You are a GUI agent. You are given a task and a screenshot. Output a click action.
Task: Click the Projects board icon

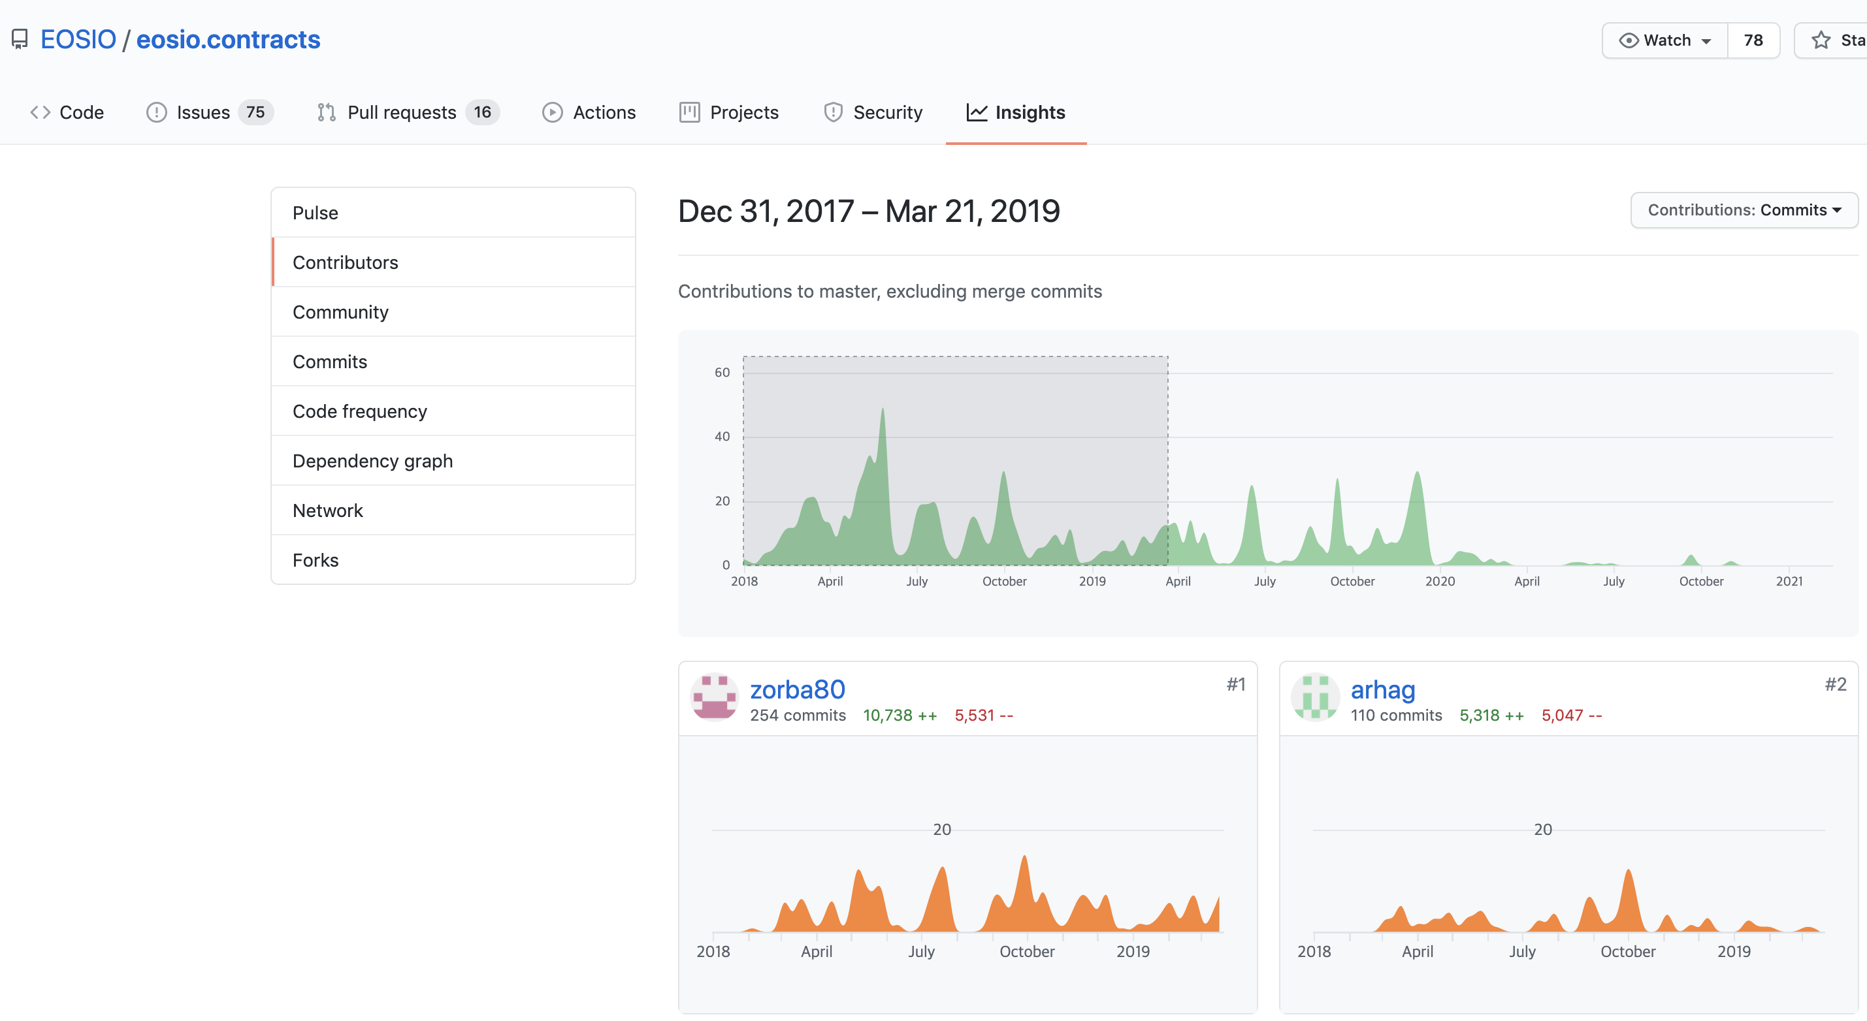[689, 112]
